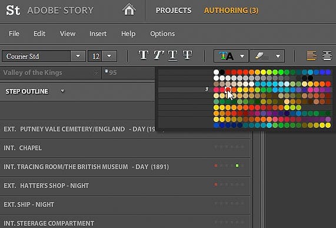Open the font size dropdown arrow
This screenshot has width=336, height=228.
coord(109,56)
